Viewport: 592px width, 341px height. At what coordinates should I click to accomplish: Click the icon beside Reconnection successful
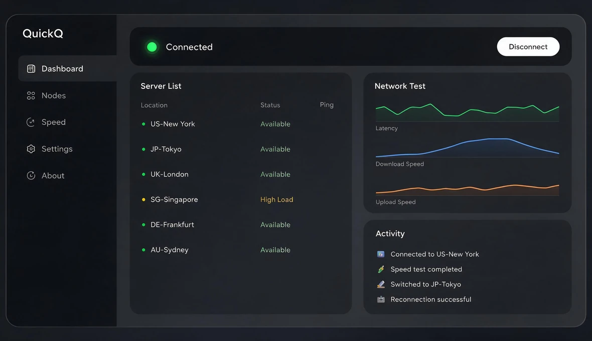pyautogui.click(x=381, y=299)
